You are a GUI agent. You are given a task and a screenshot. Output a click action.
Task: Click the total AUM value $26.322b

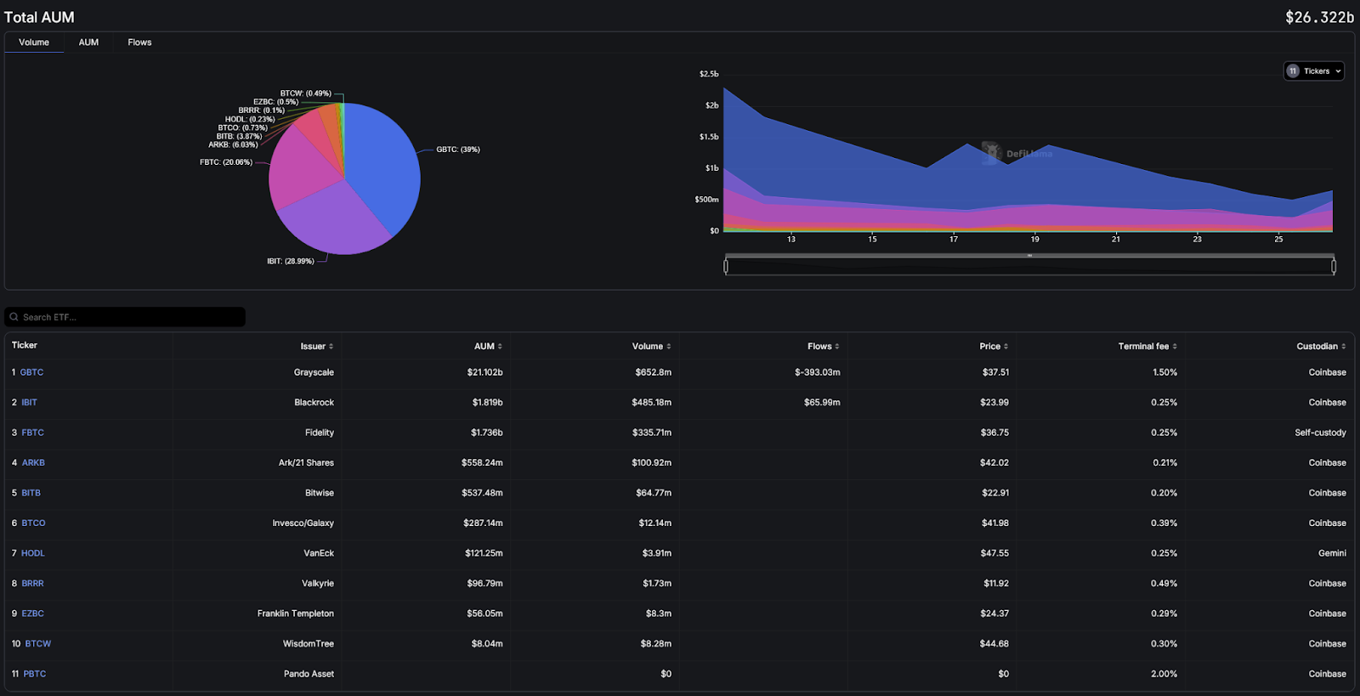tap(1319, 17)
